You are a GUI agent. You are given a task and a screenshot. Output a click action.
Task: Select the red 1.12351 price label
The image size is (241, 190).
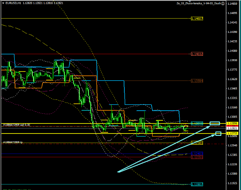pyautogui.click(x=197, y=157)
